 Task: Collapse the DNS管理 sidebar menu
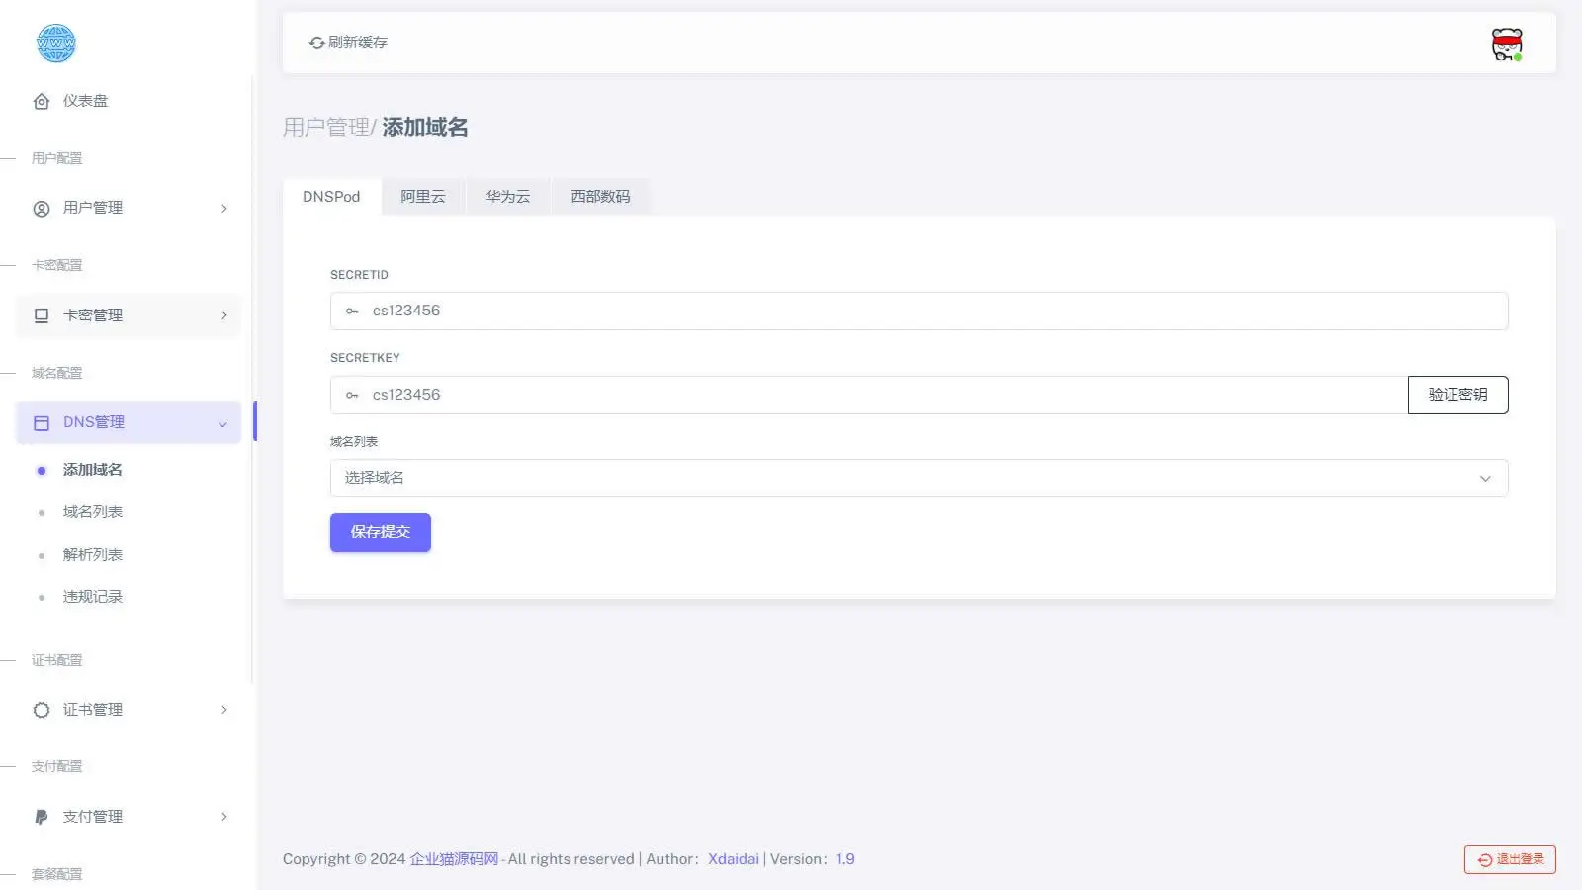pos(221,423)
